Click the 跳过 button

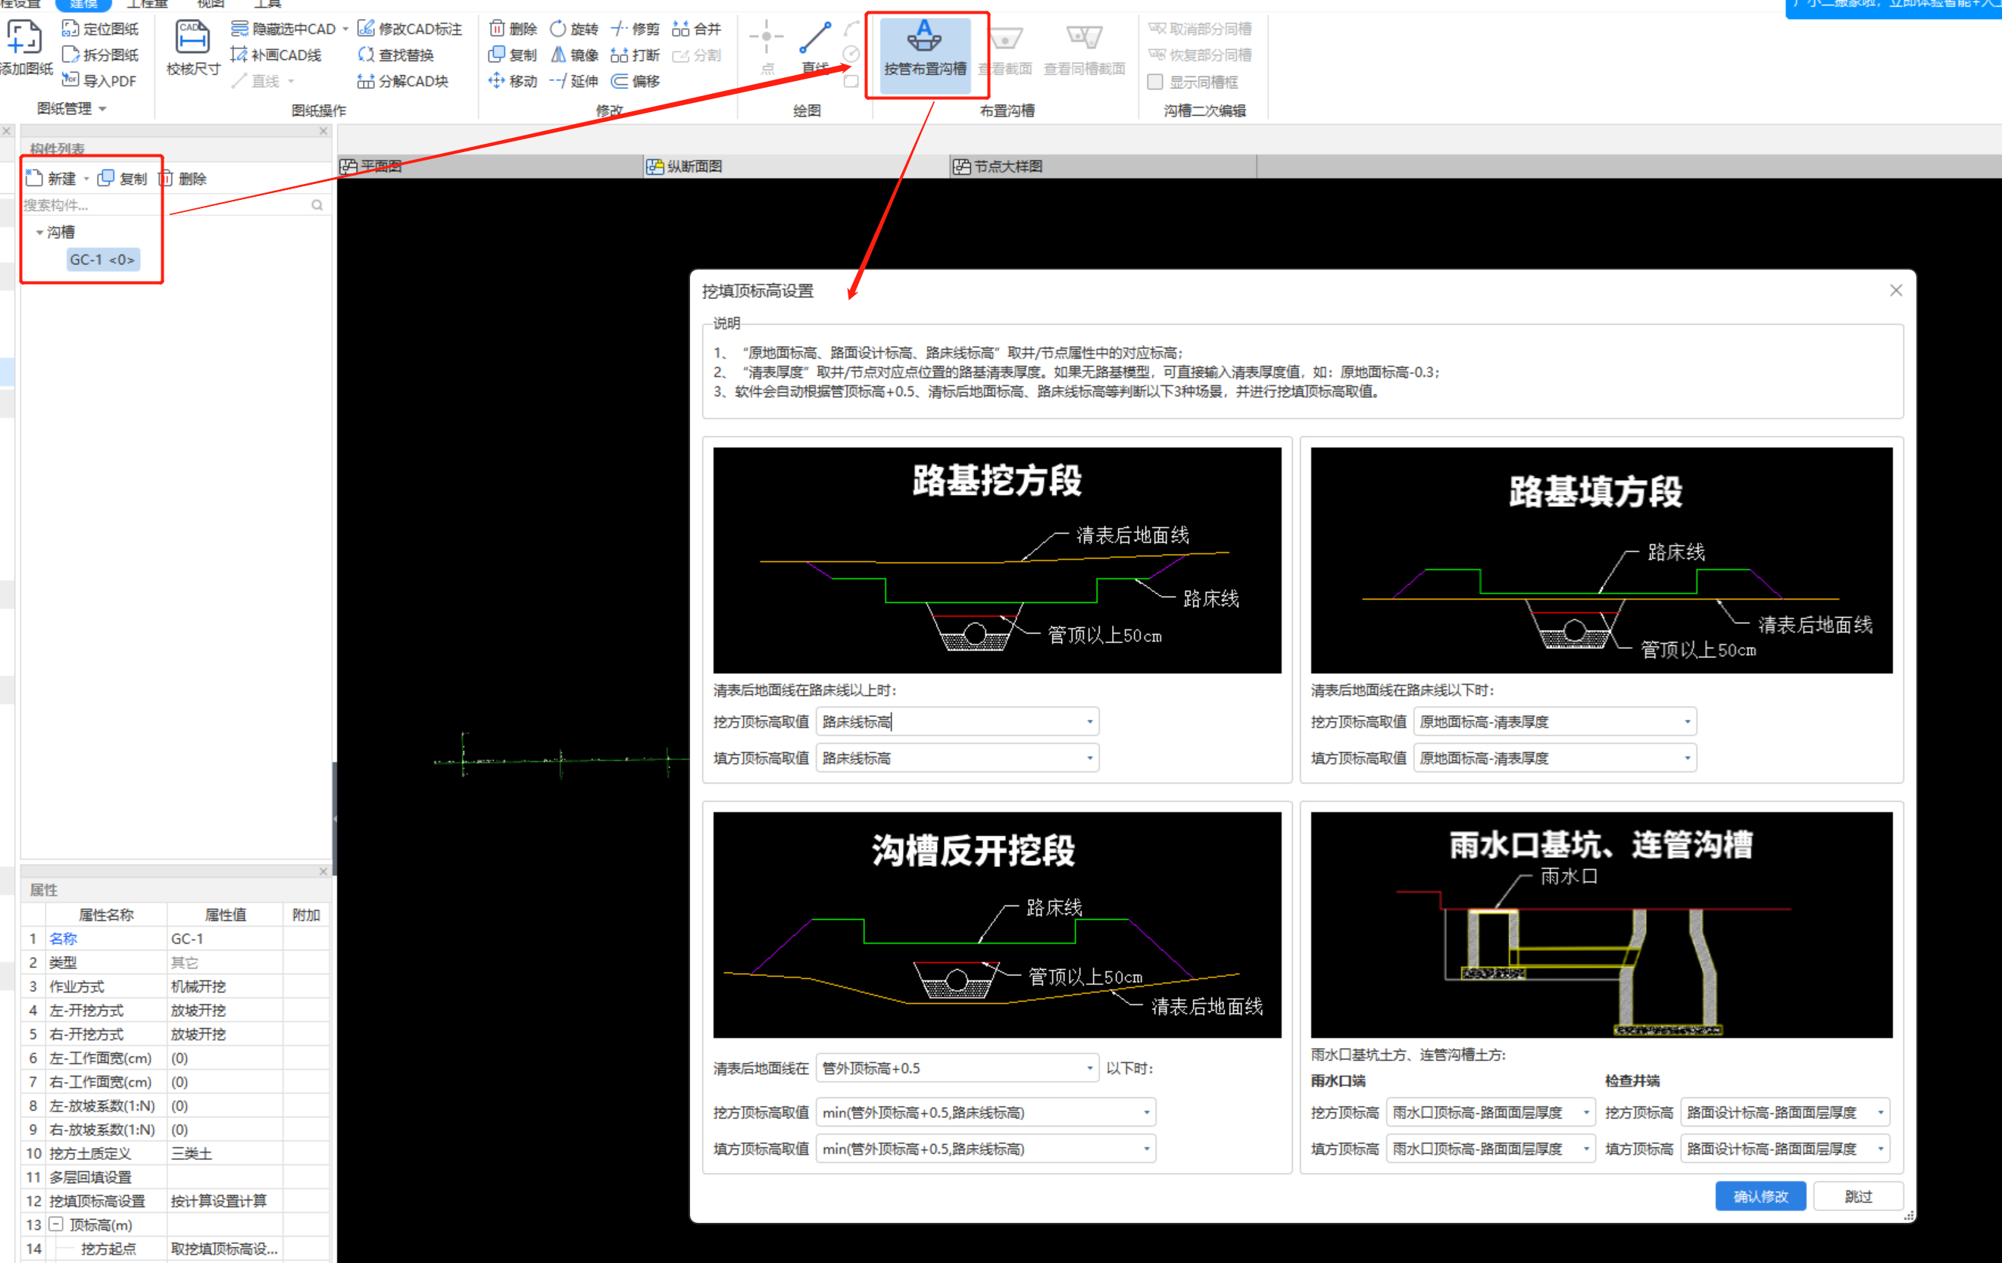[x=1859, y=1196]
